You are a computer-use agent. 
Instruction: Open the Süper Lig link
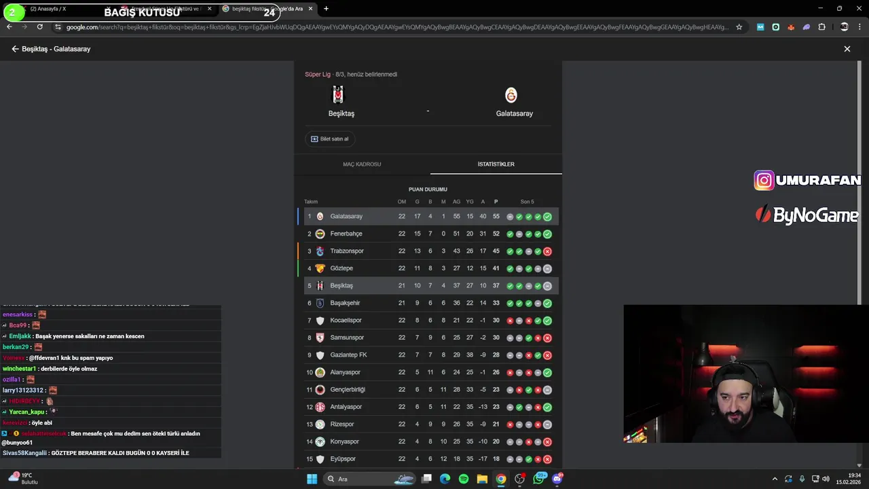pyautogui.click(x=317, y=74)
